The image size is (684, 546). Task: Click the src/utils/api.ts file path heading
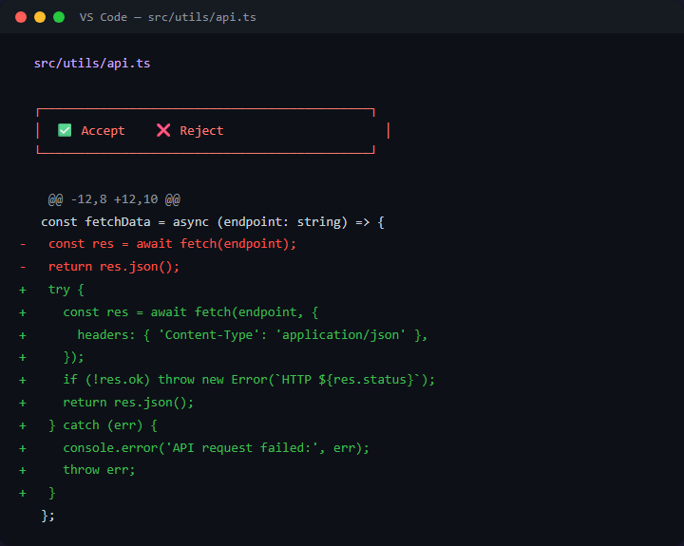coord(92,64)
